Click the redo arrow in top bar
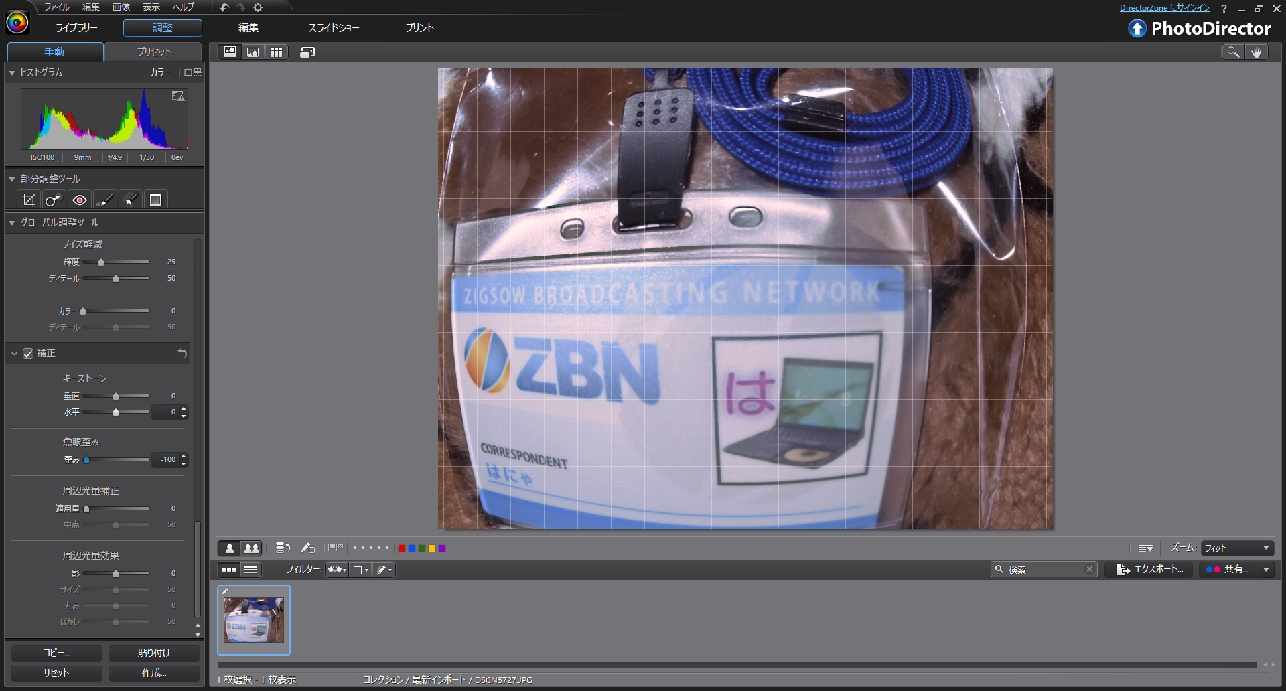The height and width of the screenshot is (691, 1286). point(241,7)
